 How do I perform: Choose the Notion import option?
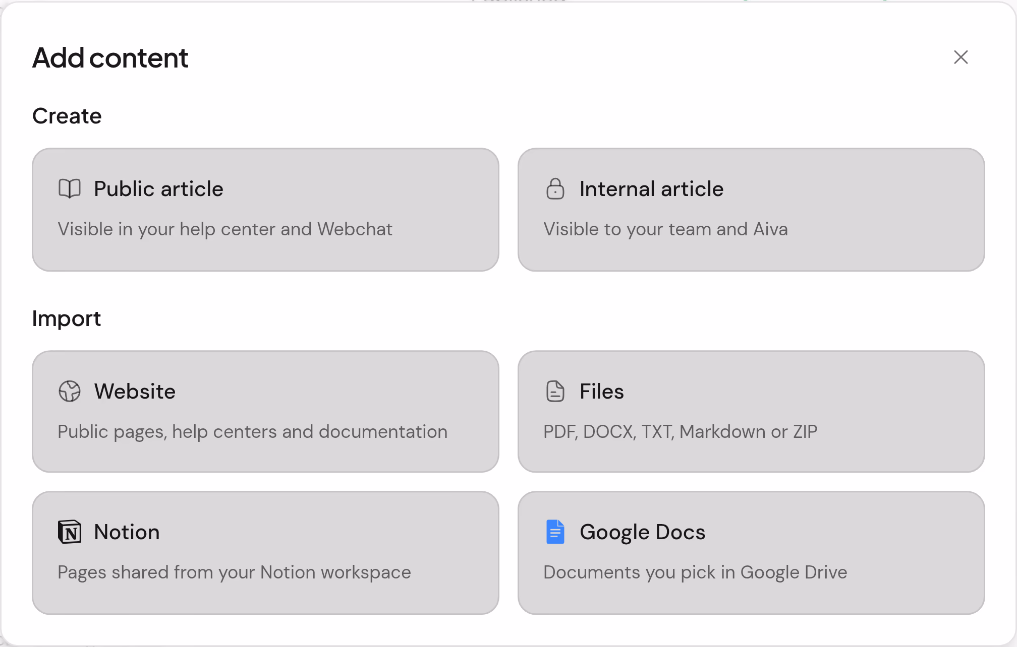[265, 553]
